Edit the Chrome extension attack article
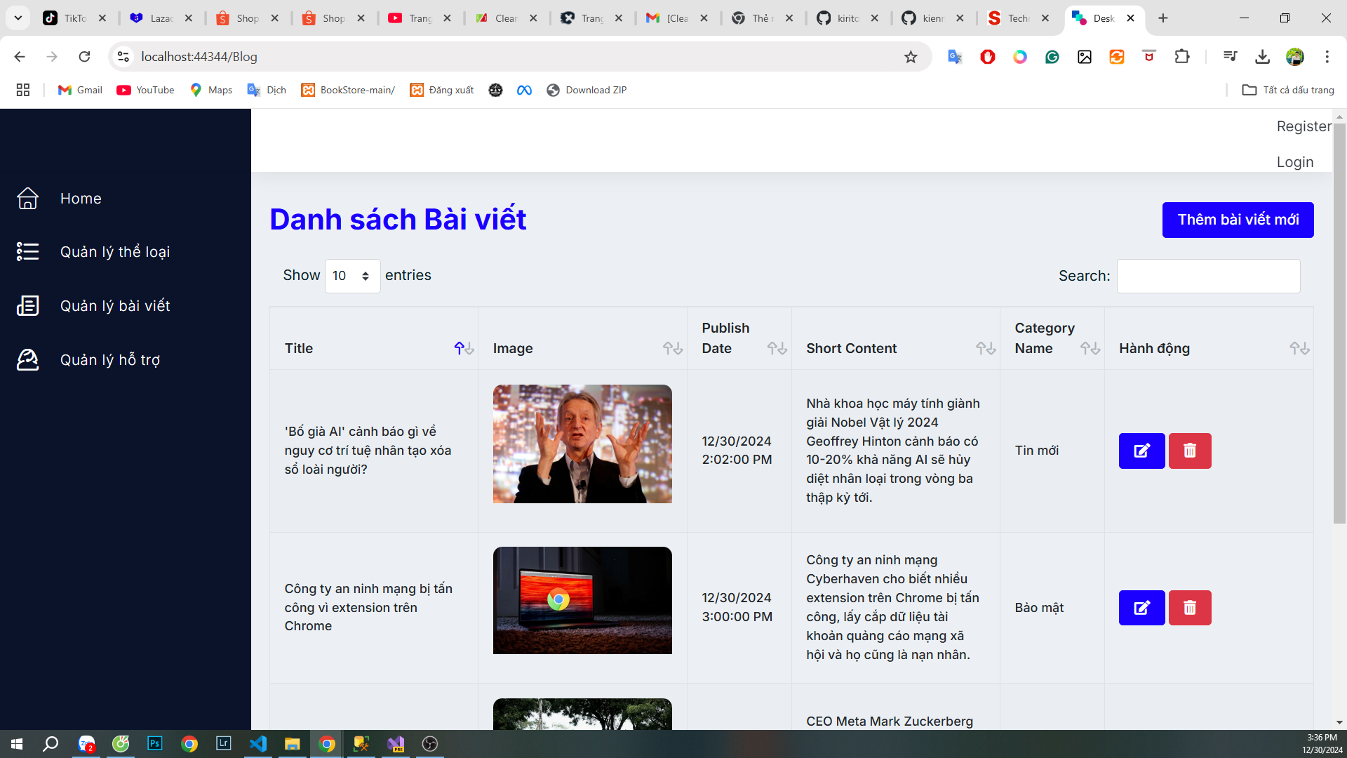The width and height of the screenshot is (1347, 758). tap(1141, 608)
